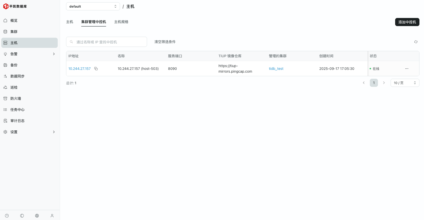Open the language globe icon
Screen dimensions: 424x220
pos(37,216)
